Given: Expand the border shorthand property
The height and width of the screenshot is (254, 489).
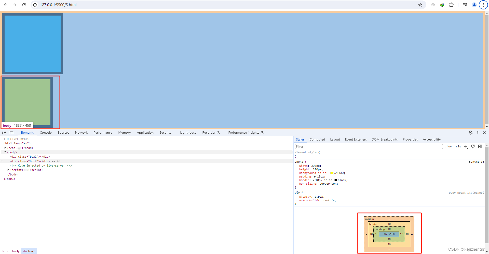Looking at the screenshot, I should point(314,180).
